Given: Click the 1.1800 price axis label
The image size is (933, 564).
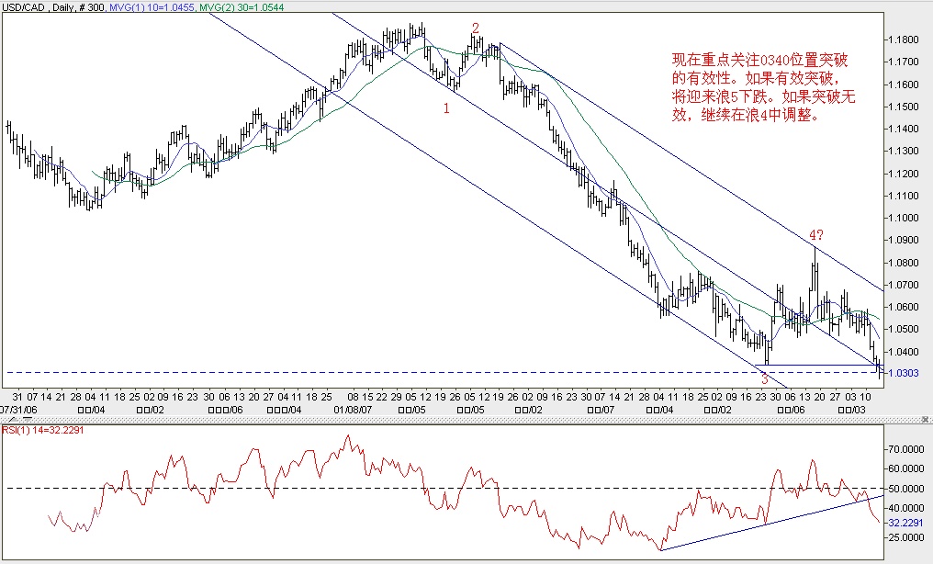Looking at the screenshot, I should click(x=904, y=39).
